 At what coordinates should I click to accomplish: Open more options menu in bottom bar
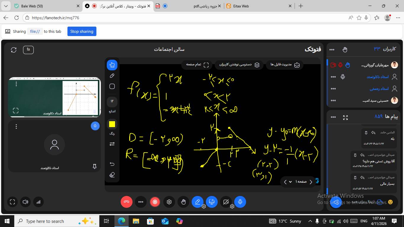[141, 202]
